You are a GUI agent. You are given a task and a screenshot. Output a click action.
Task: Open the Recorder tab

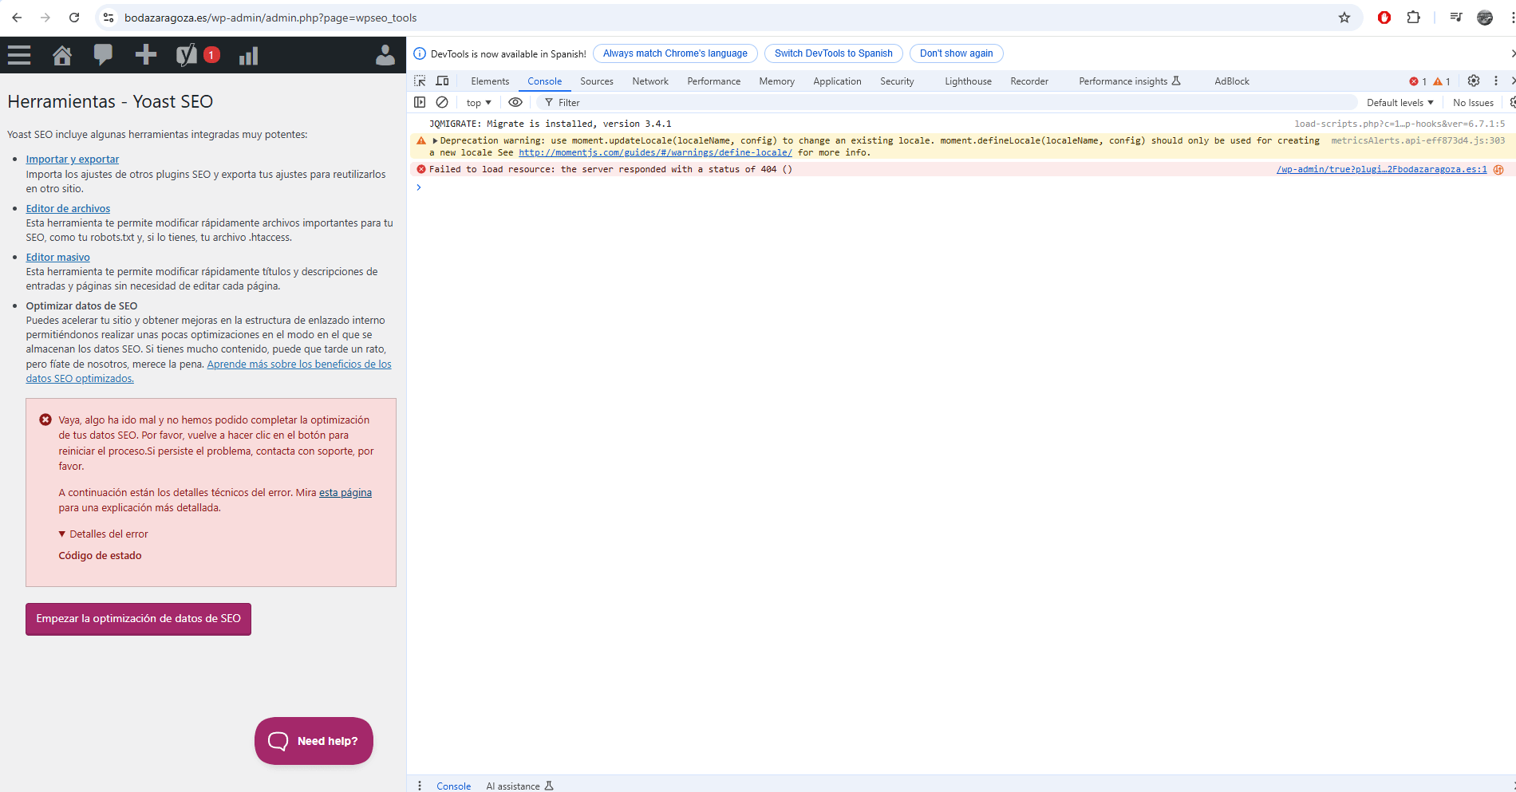pos(1029,81)
